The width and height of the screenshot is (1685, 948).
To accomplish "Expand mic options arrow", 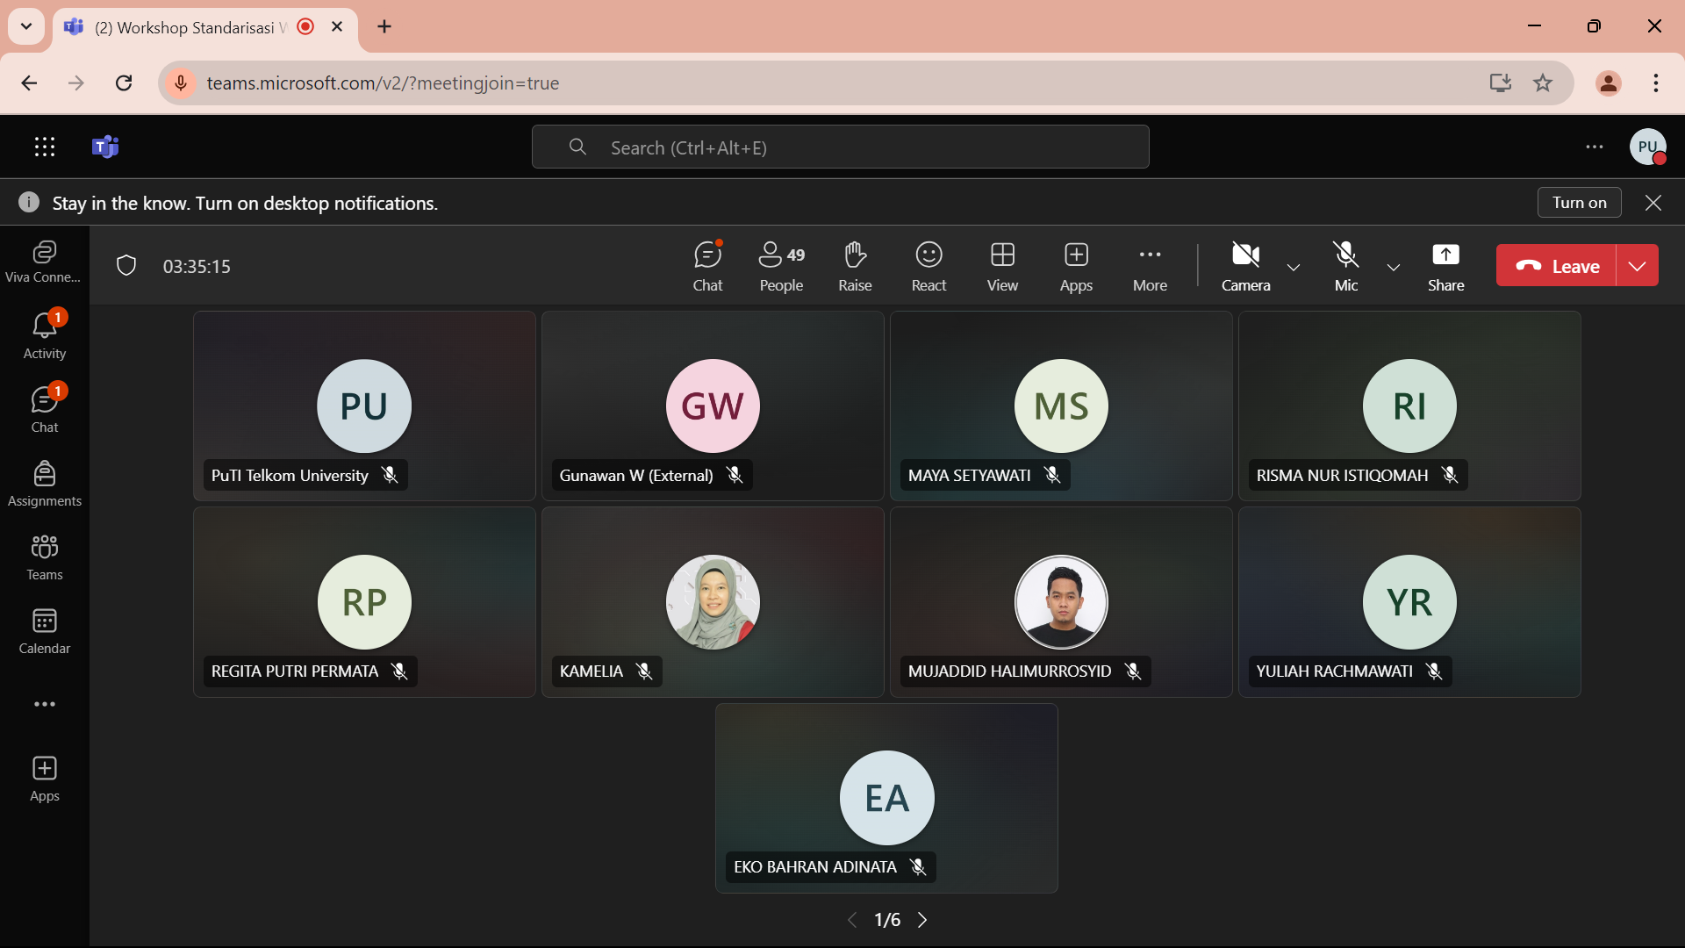I will [1394, 267].
